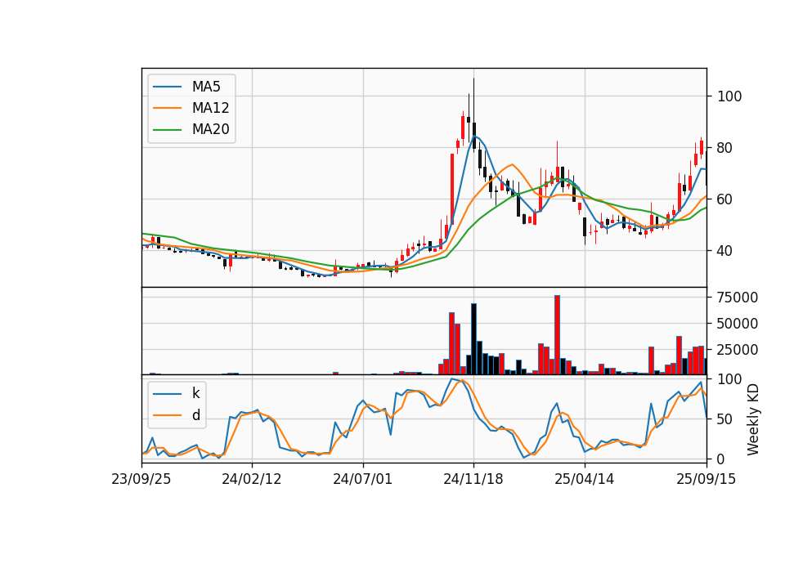Screen dimensions: 785x564
Task: Click the volume axis label 75000
Action: click(738, 298)
